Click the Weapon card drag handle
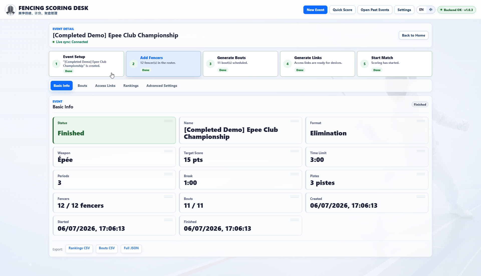 (168, 151)
